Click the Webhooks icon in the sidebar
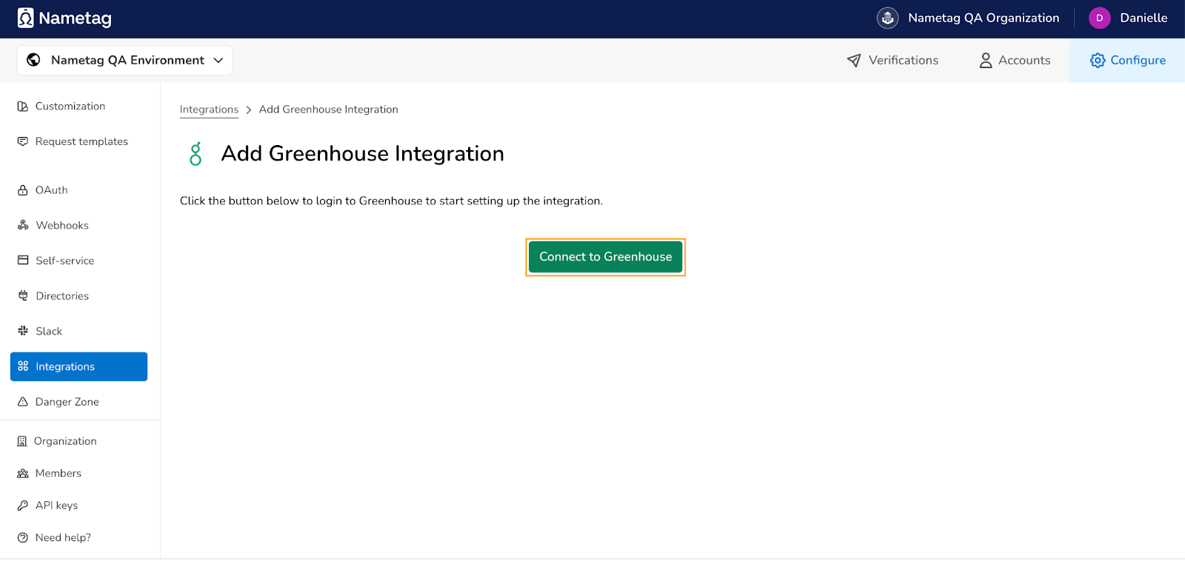 (x=23, y=225)
